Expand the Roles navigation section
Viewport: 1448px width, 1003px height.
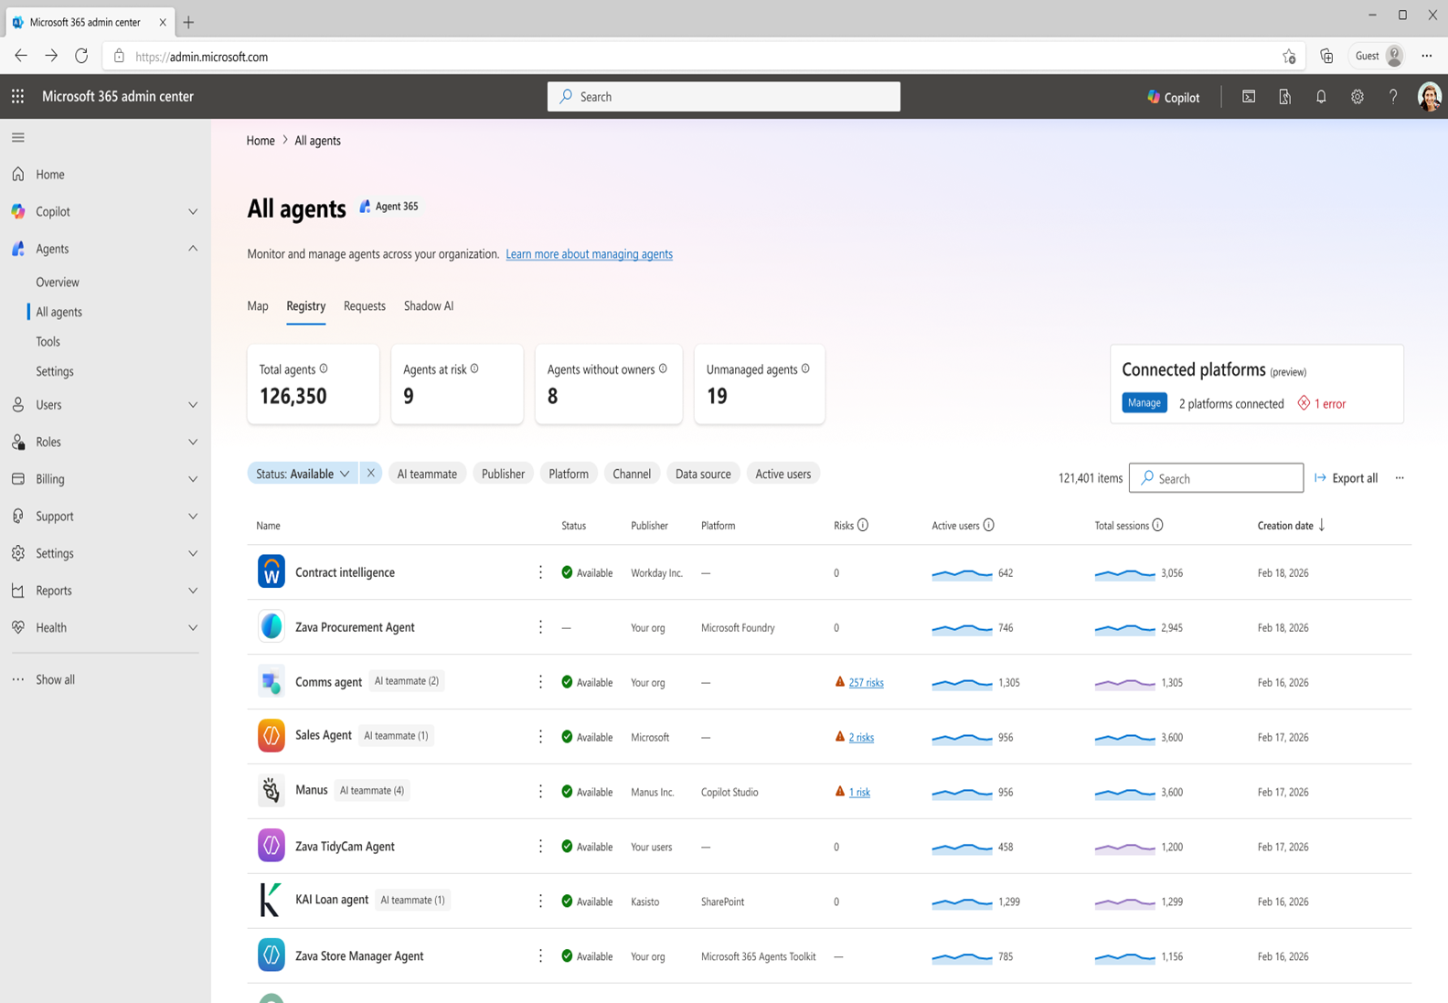(x=193, y=443)
